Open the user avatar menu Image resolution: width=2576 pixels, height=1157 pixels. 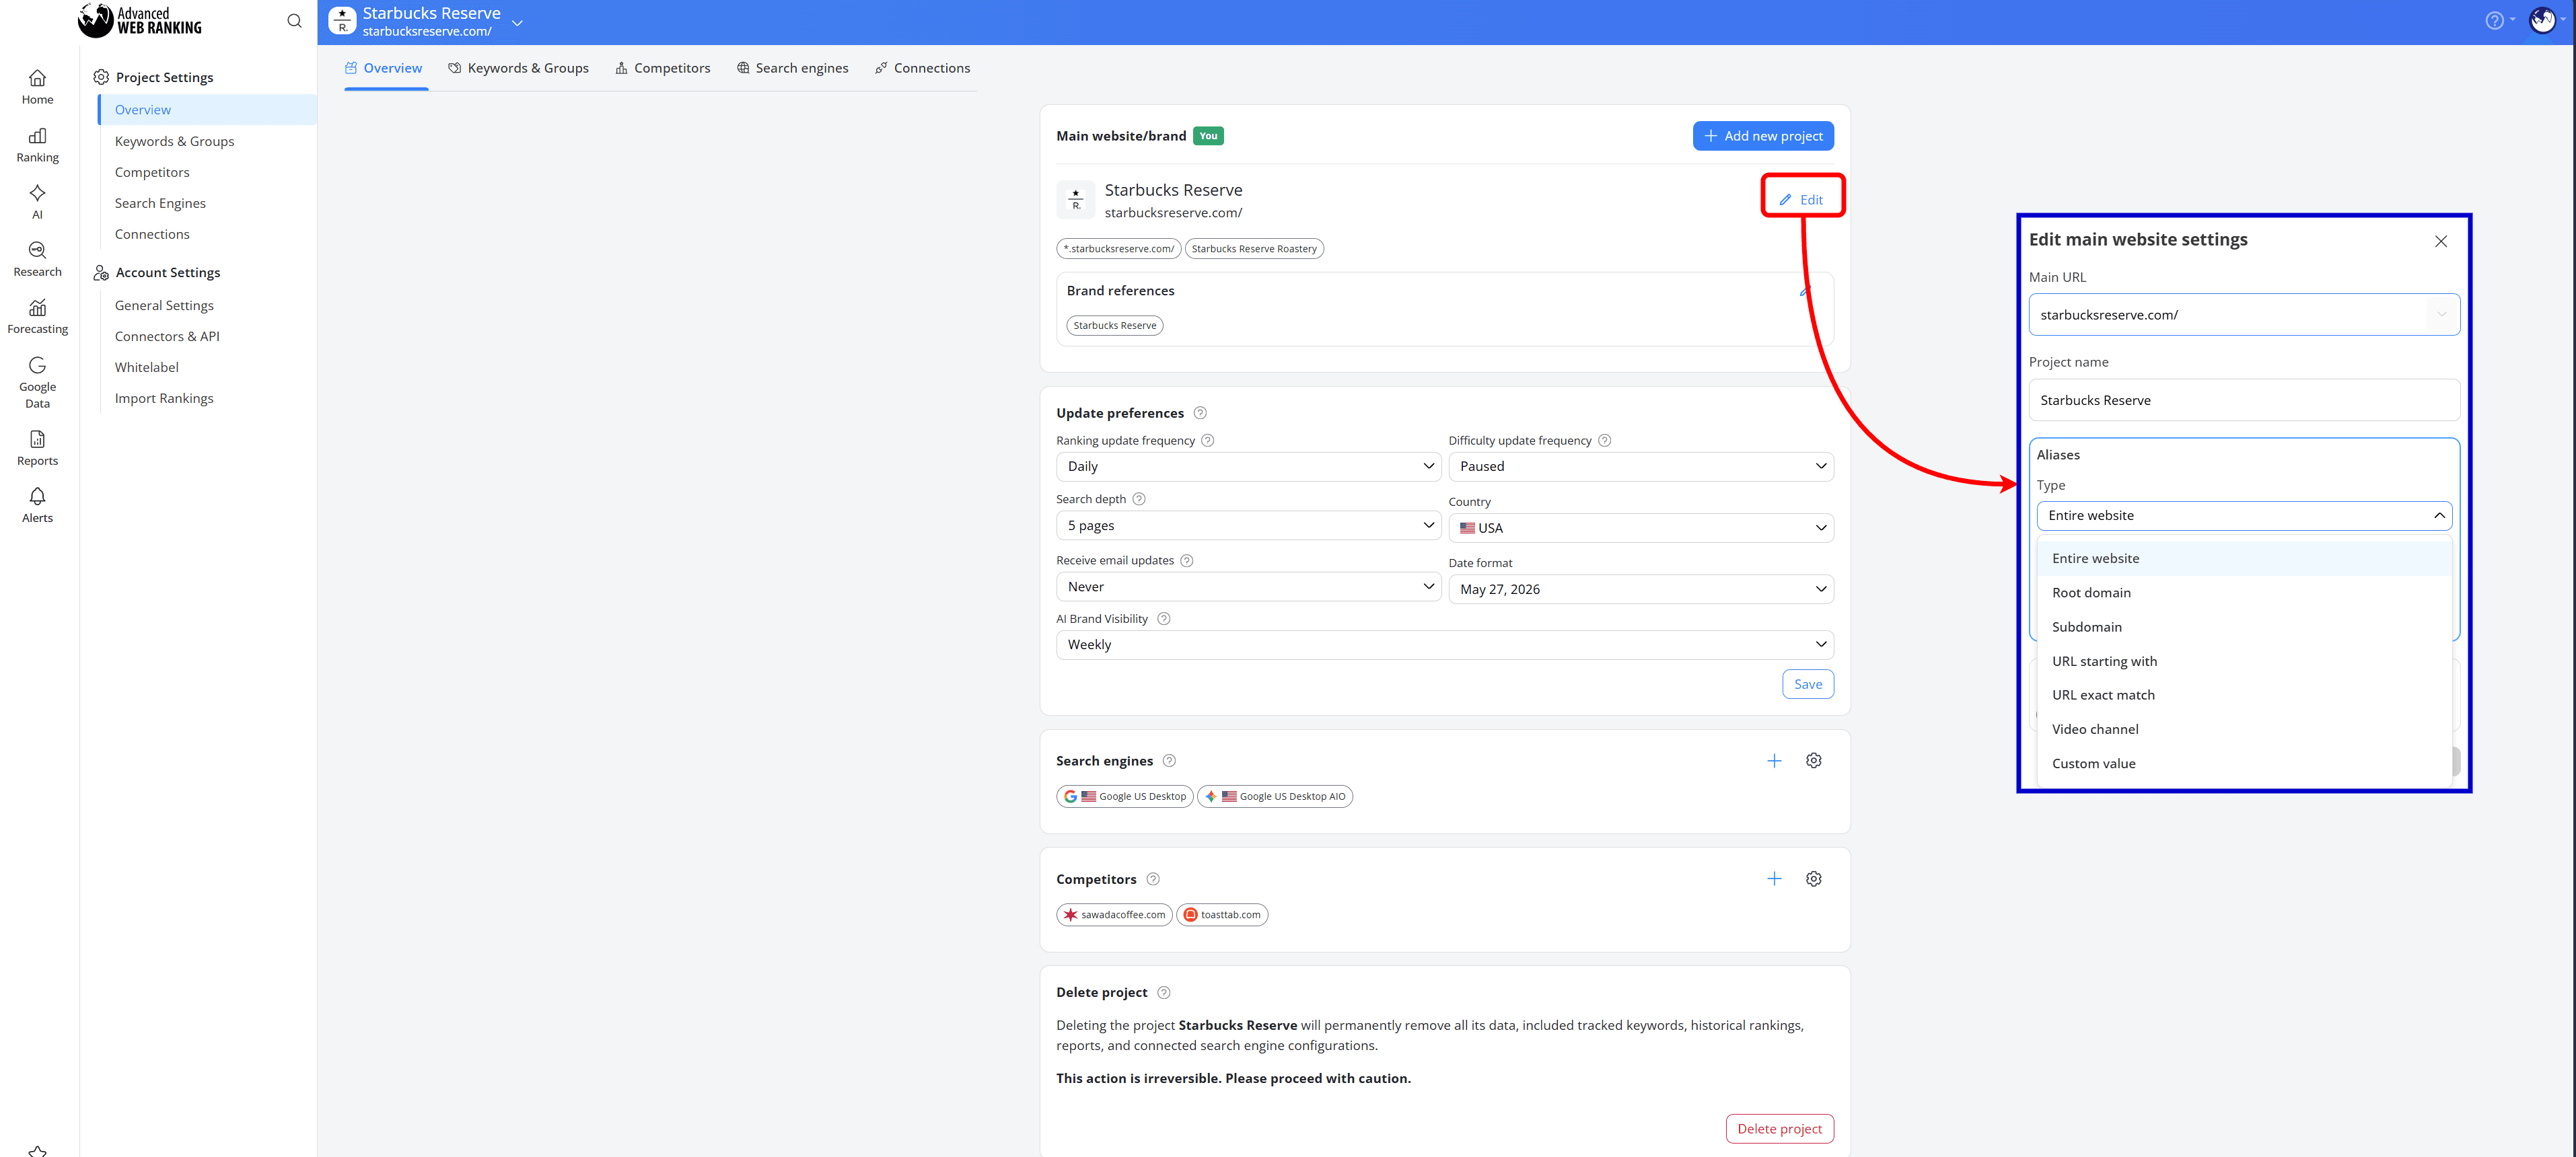point(2542,20)
